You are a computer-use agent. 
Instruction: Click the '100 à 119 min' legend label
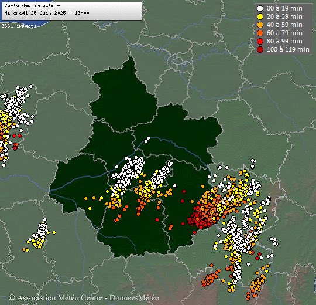(288, 49)
